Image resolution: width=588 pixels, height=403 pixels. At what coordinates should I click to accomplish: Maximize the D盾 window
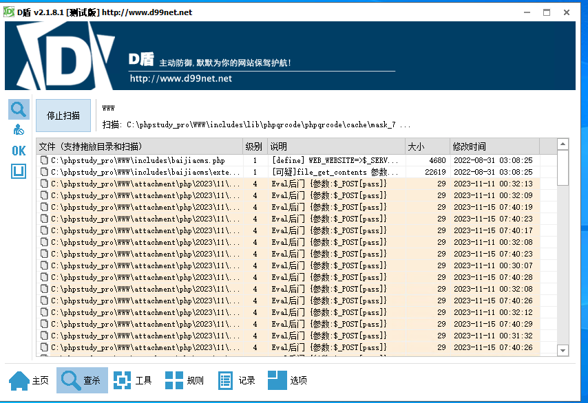(x=547, y=12)
